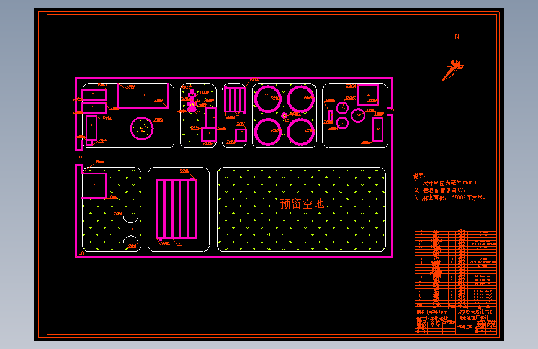Select the large open rectangle basin in first plot

click(x=143, y=96)
